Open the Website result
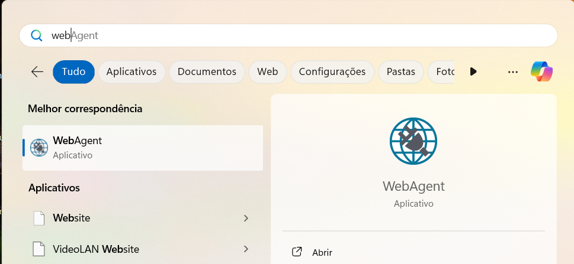Viewport: 574px width, 264px height. [x=143, y=219]
